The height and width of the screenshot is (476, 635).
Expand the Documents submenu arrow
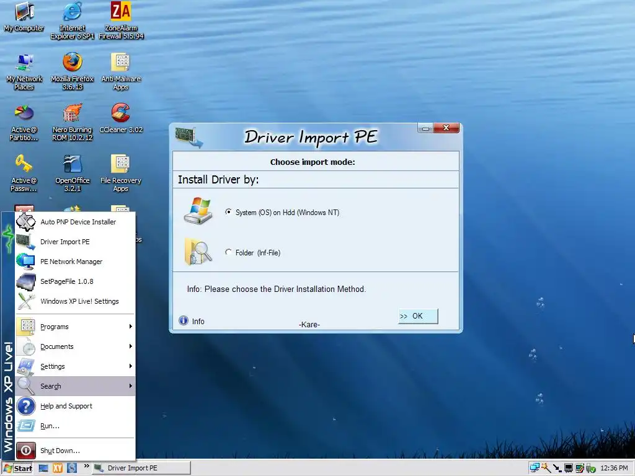130,346
